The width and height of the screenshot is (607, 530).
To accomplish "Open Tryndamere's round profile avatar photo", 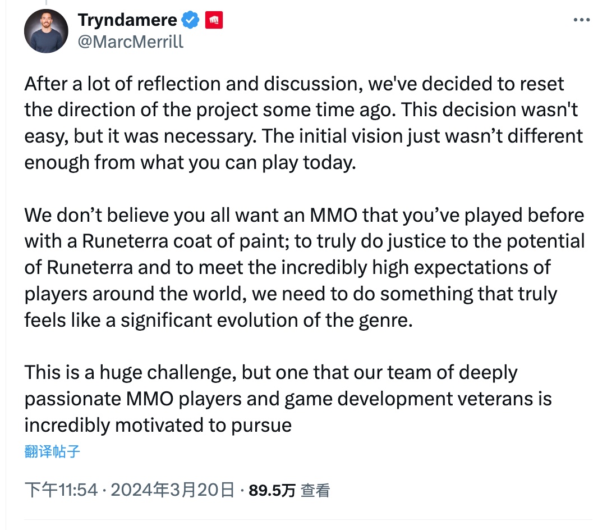I will coord(46,31).
